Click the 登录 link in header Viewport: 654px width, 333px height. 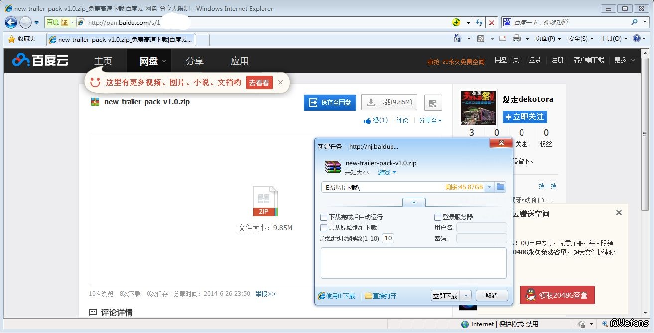(535, 60)
